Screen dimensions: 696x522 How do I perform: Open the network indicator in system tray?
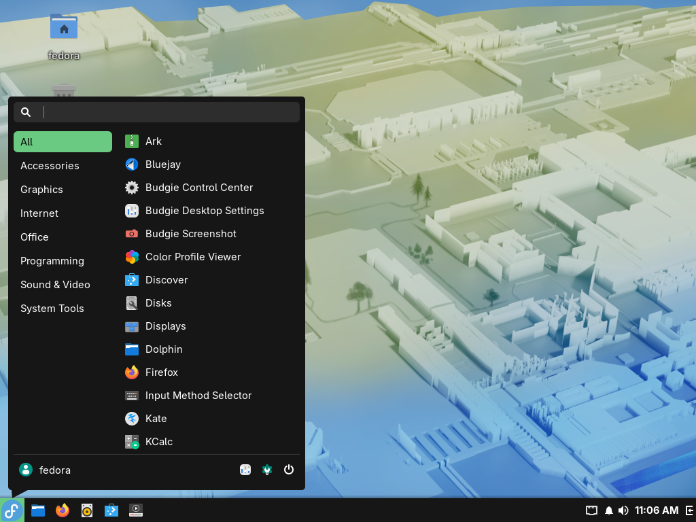pos(592,510)
